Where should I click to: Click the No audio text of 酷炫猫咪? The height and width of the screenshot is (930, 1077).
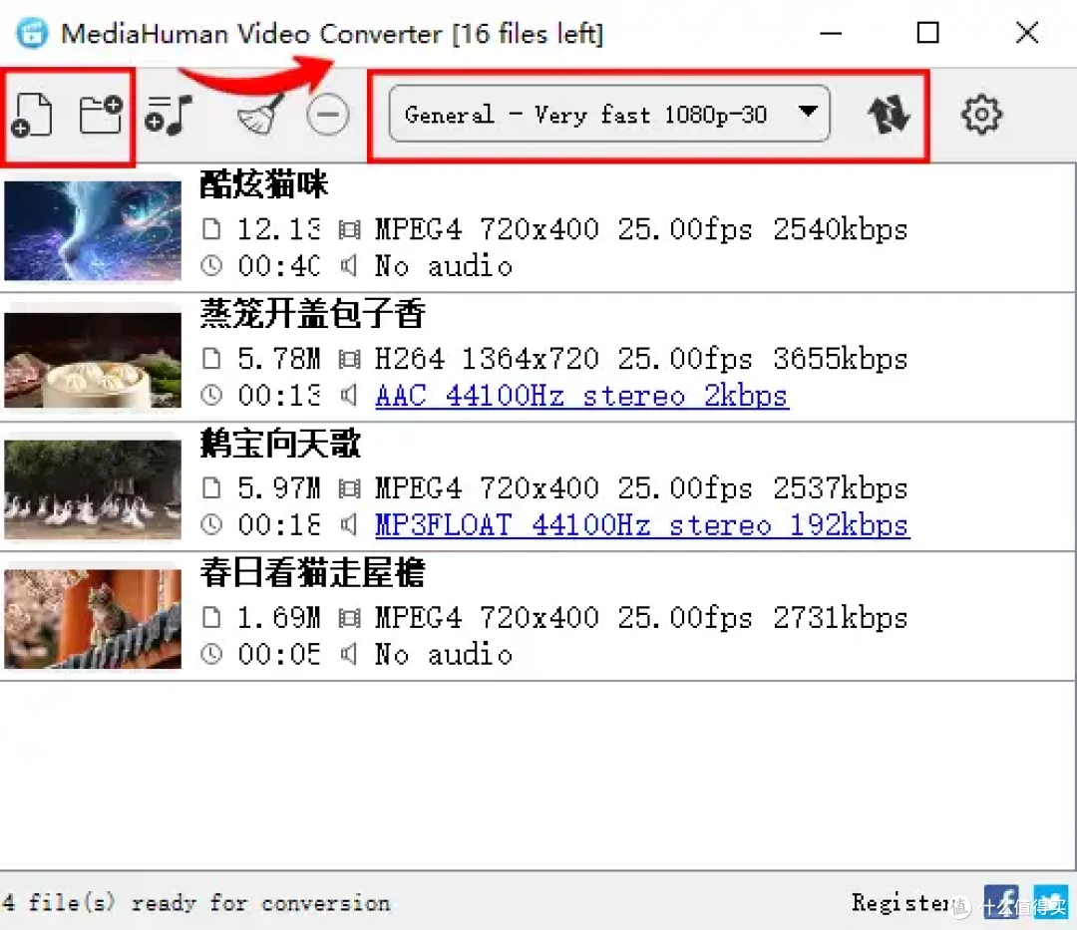444,265
